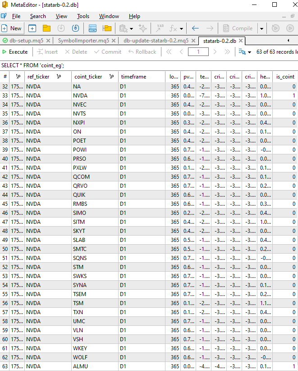298x371 pixels.
Task: Open the fx function dropdown arrow
Action: coord(181,29)
